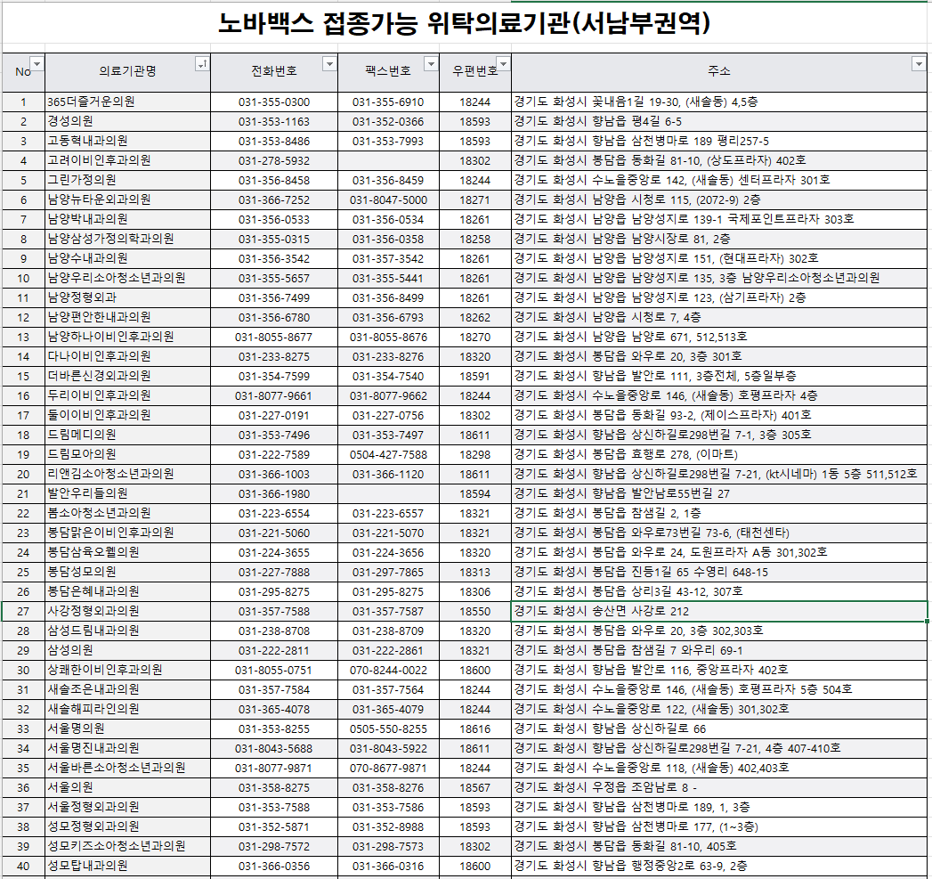Select the 남양우리소아청소년과의원 name cell
The image size is (932, 879).
128,279
